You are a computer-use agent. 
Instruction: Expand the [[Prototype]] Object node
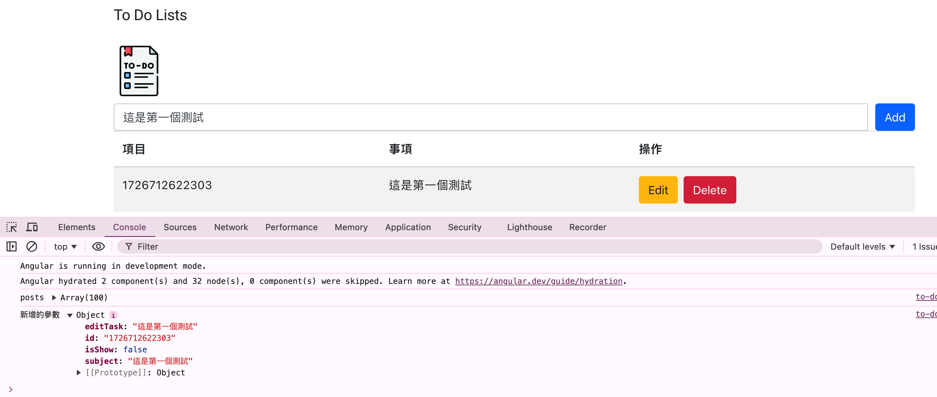79,373
